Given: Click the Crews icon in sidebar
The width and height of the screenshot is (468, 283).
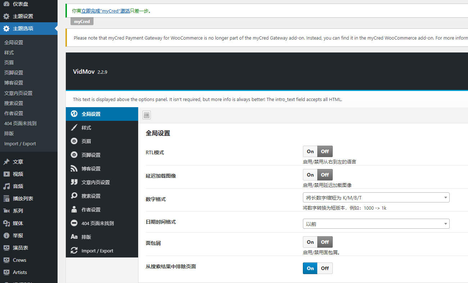Looking at the screenshot, I should [6, 260].
